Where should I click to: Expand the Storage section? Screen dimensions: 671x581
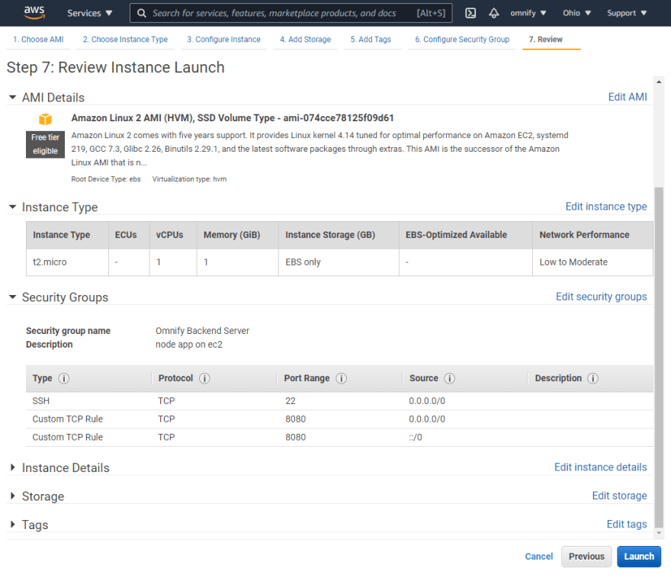pos(12,496)
